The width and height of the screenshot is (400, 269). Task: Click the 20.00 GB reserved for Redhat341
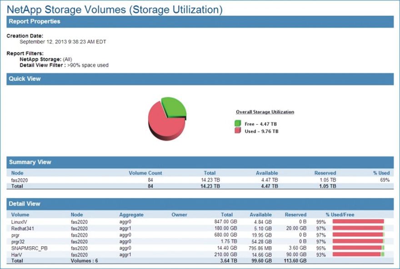296,228
